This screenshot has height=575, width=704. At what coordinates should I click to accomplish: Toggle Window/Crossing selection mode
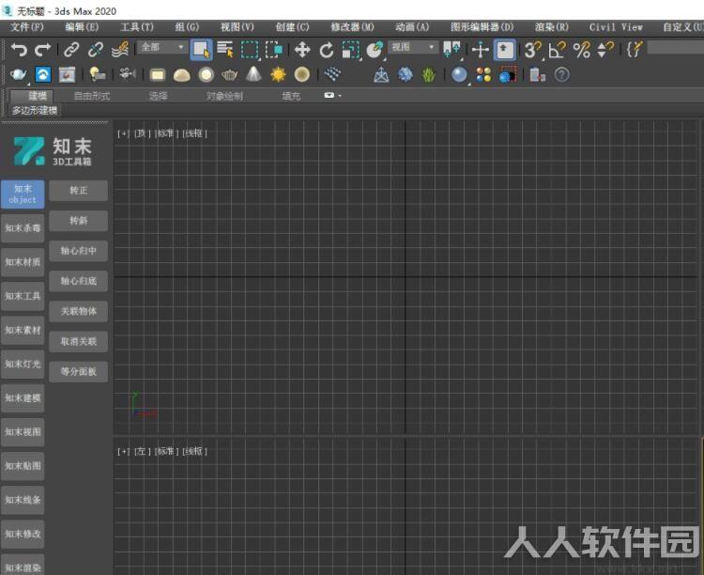(273, 50)
